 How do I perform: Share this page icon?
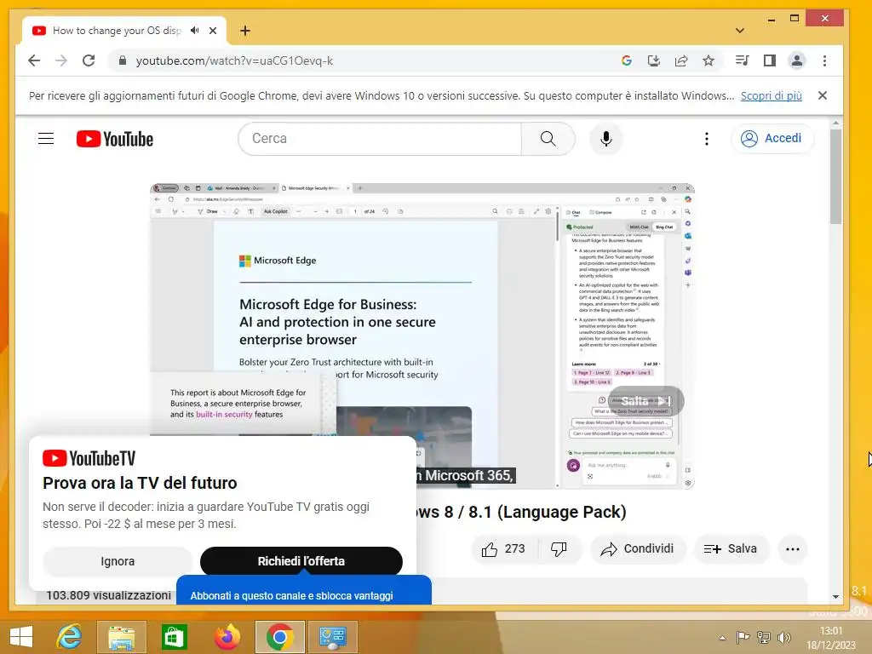coord(681,60)
